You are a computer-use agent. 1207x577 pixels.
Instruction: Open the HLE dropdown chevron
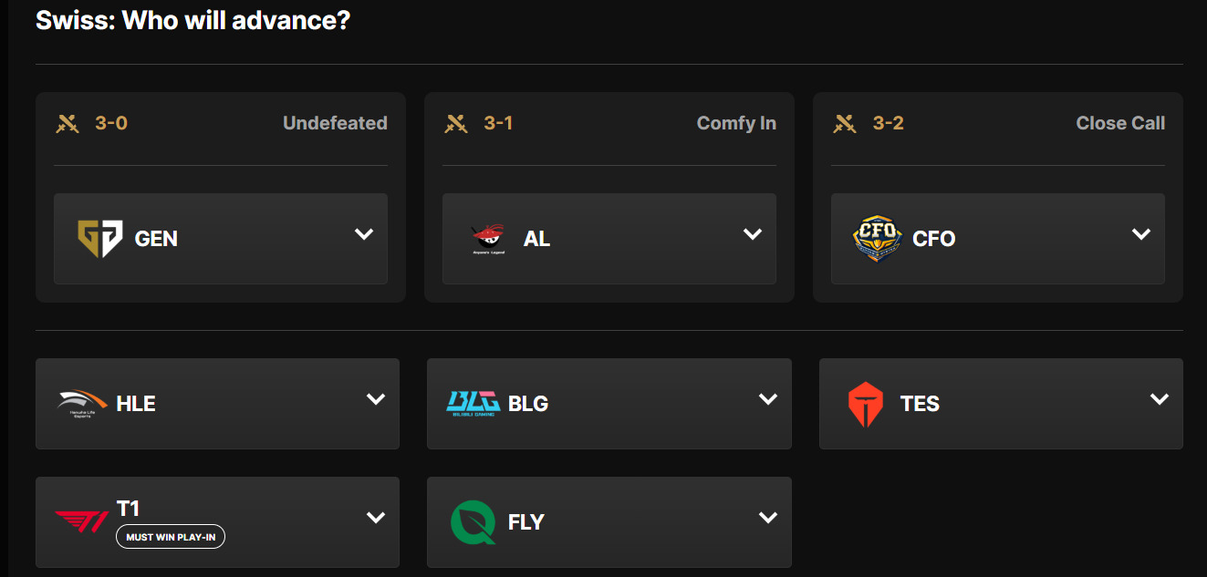[375, 398]
